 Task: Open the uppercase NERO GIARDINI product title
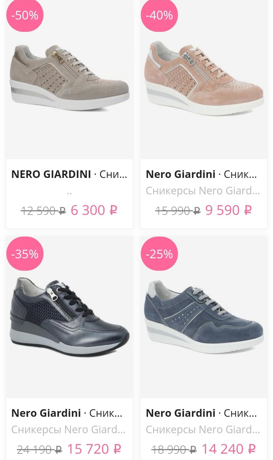(51, 174)
